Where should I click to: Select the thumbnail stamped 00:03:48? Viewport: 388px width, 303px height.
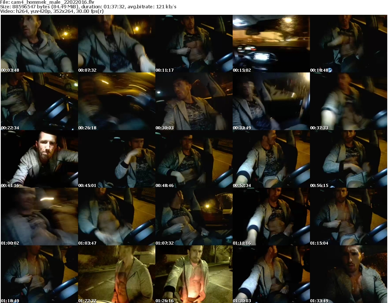[39, 44]
